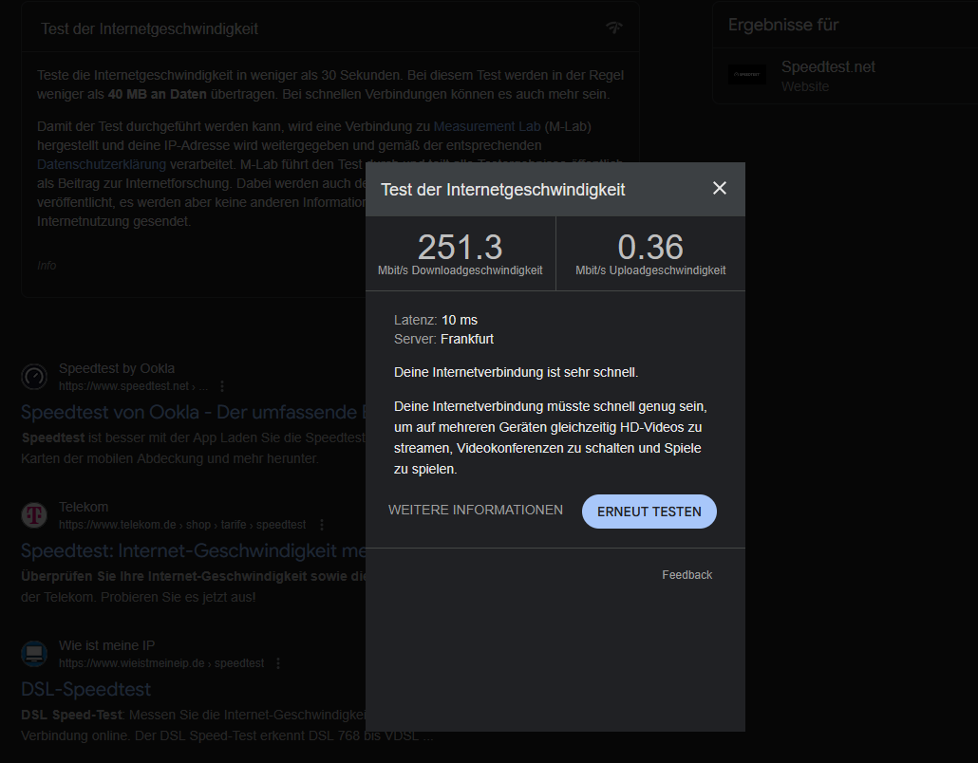Click the Speedtest.net logo thumbnail
This screenshot has width=978, height=763.
pos(747,75)
